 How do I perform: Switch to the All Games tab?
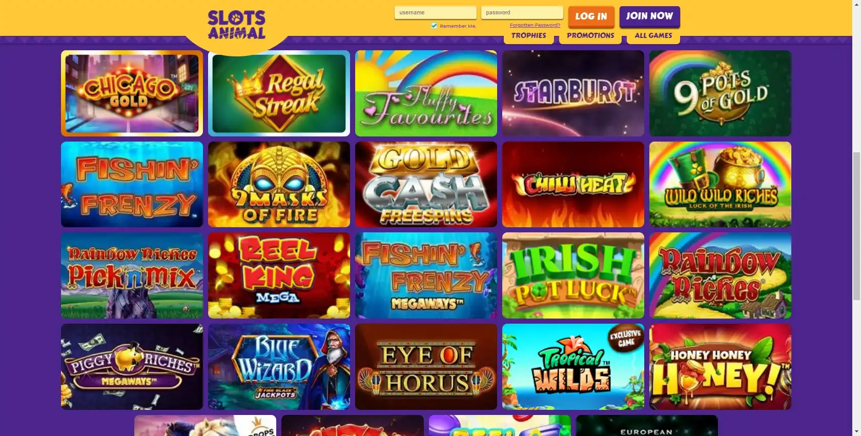point(653,36)
